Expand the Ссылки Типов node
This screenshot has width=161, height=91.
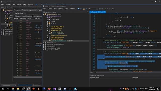[x=48, y=20]
